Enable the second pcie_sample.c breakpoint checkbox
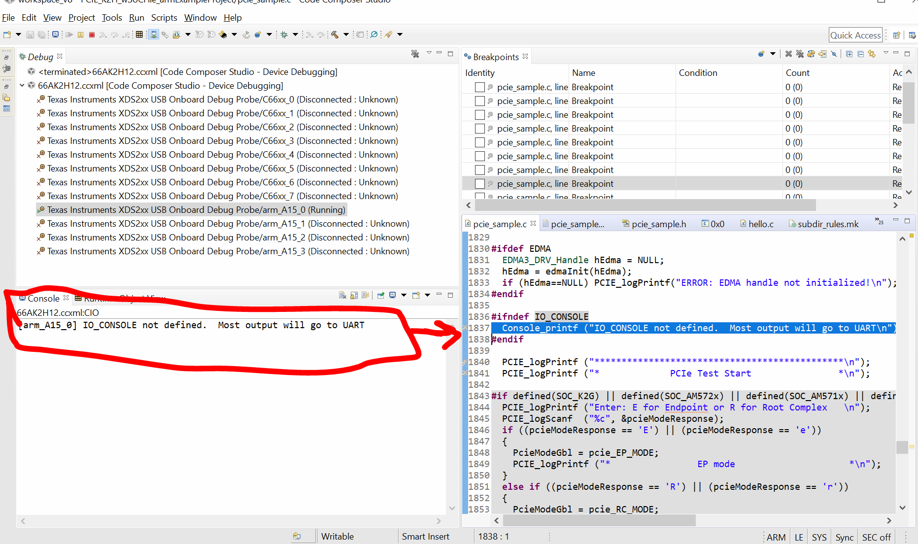The image size is (918, 544). (x=479, y=101)
